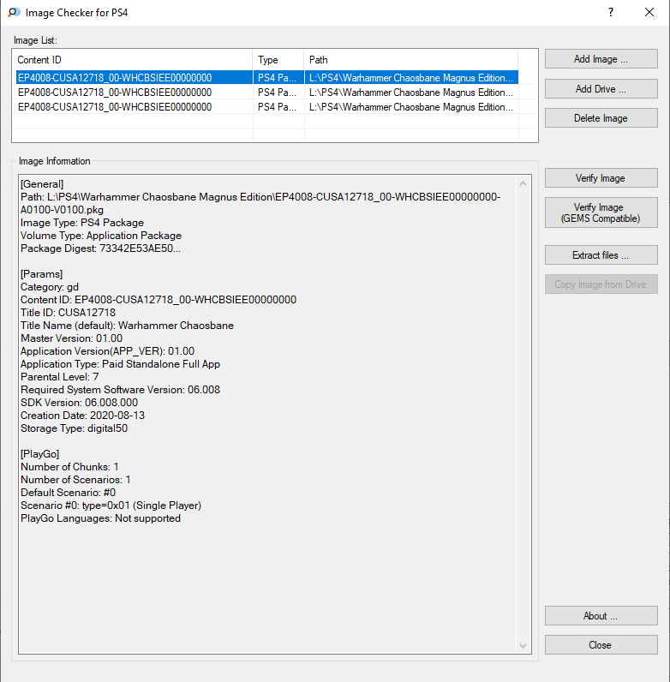
Task: Click the Title ID: CUSA12718 line
Action: [x=69, y=313]
